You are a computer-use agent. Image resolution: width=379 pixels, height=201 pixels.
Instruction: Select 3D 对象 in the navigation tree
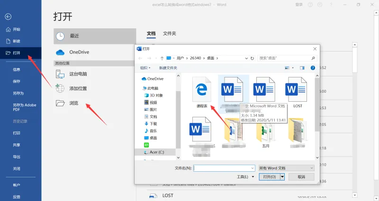click(x=156, y=96)
